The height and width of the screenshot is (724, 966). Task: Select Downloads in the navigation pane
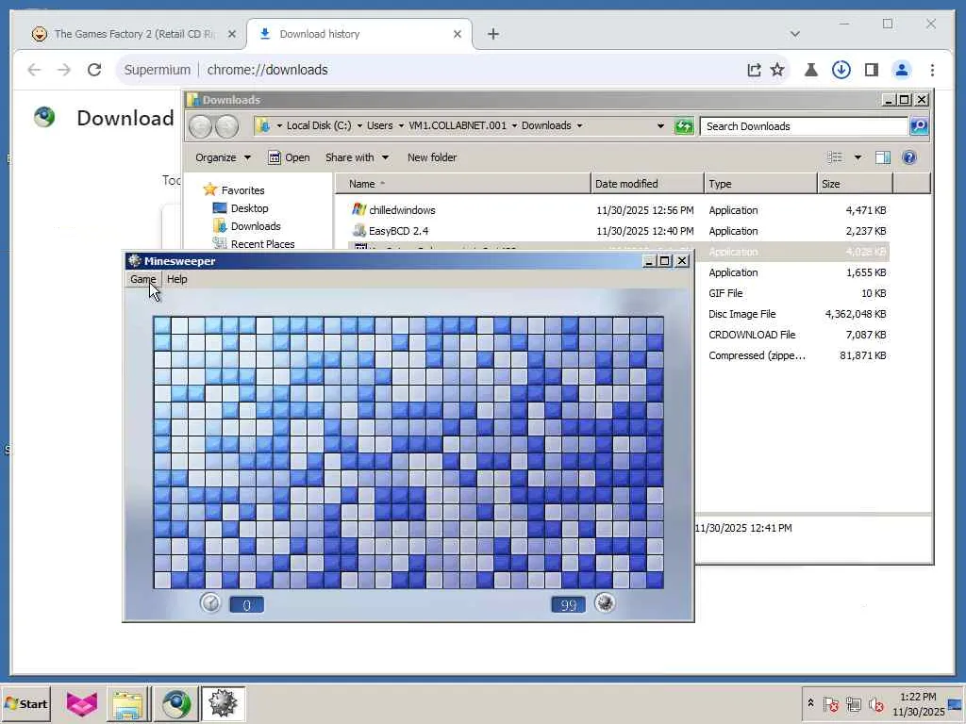pyautogui.click(x=256, y=226)
